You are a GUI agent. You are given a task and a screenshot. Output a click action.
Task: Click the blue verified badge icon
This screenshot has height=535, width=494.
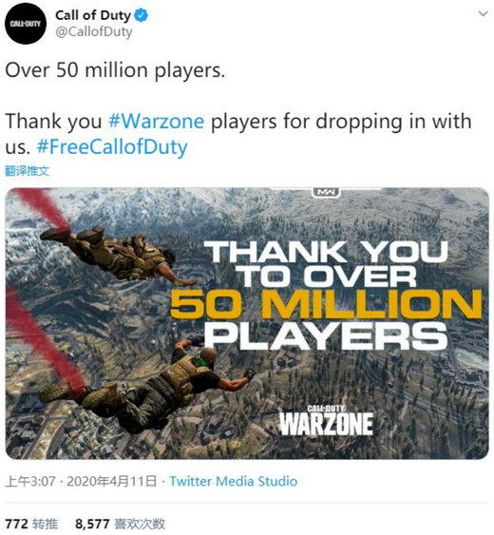click(x=141, y=16)
